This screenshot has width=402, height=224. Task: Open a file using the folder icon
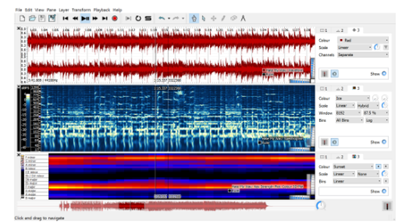point(32,18)
